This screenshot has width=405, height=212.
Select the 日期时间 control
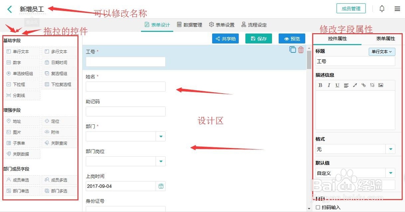pyautogui.click(x=60, y=63)
